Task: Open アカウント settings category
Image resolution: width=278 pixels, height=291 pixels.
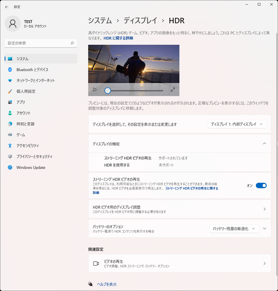Action: tap(41, 113)
